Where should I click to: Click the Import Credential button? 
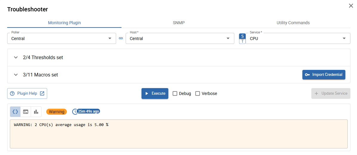click(x=324, y=75)
